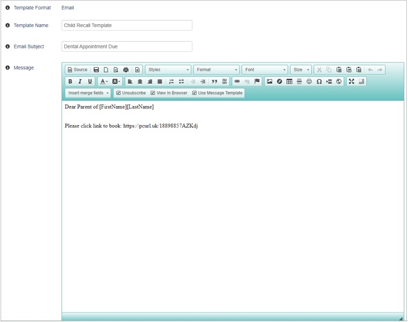Open the text color picker
Screen dimensions: 408x322
104,81
